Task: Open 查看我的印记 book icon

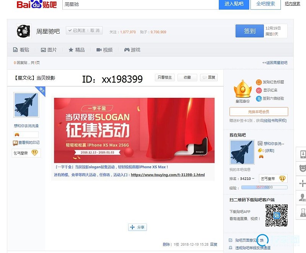Action: 15,143
